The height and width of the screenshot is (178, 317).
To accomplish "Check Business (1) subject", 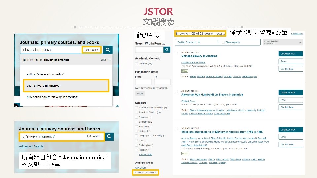I will [137, 117].
